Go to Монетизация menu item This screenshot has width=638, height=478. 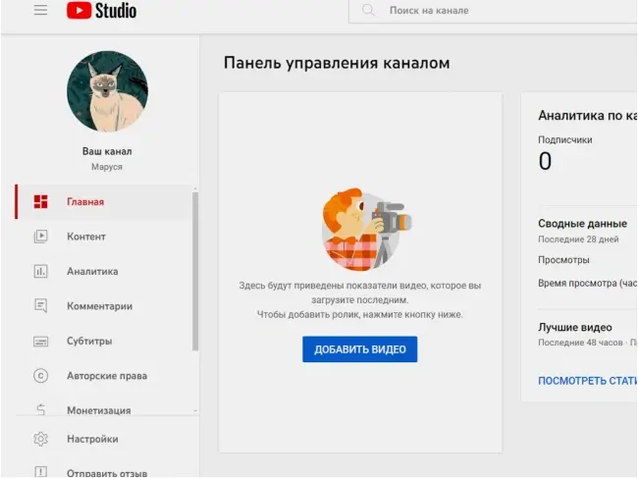tap(98, 409)
